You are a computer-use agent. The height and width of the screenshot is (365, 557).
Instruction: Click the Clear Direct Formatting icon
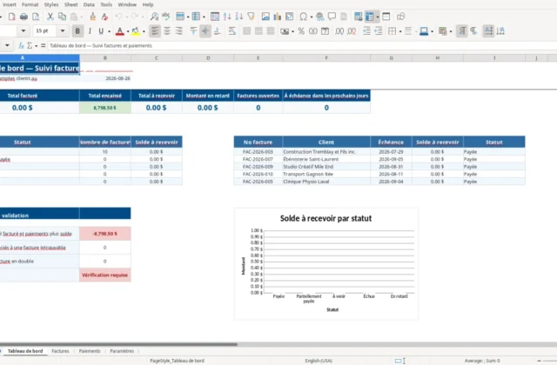coord(104,17)
